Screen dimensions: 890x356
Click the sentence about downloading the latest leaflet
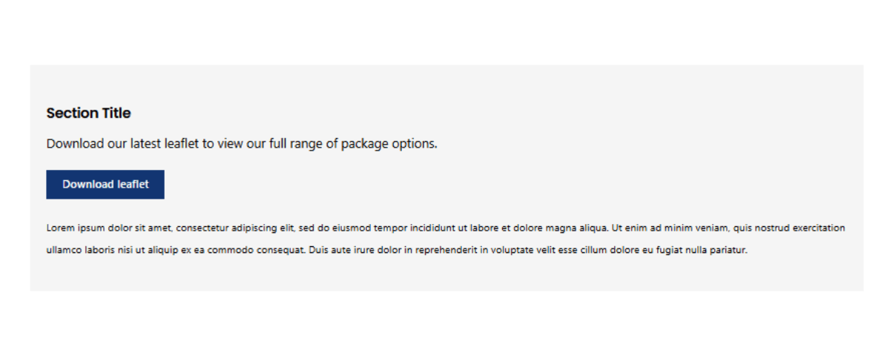click(x=242, y=144)
